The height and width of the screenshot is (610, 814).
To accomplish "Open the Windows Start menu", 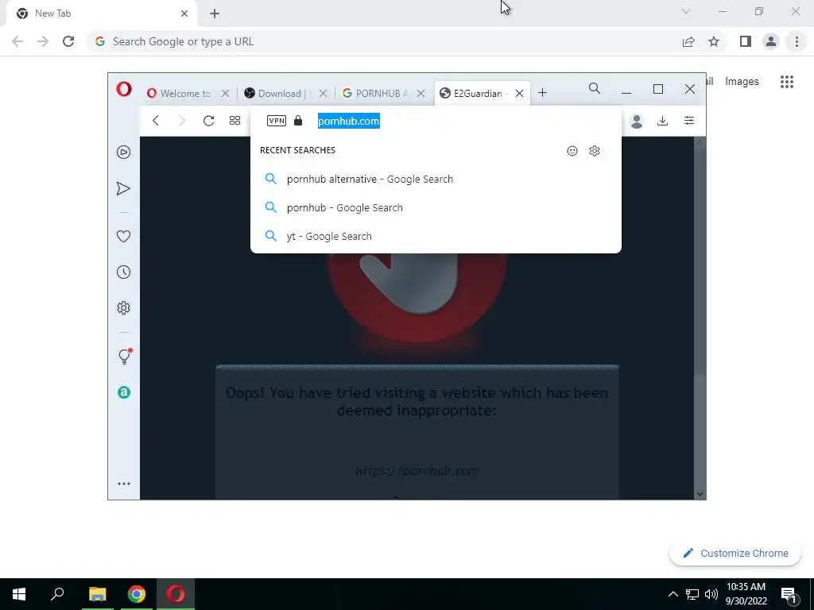I will [x=19, y=594].
